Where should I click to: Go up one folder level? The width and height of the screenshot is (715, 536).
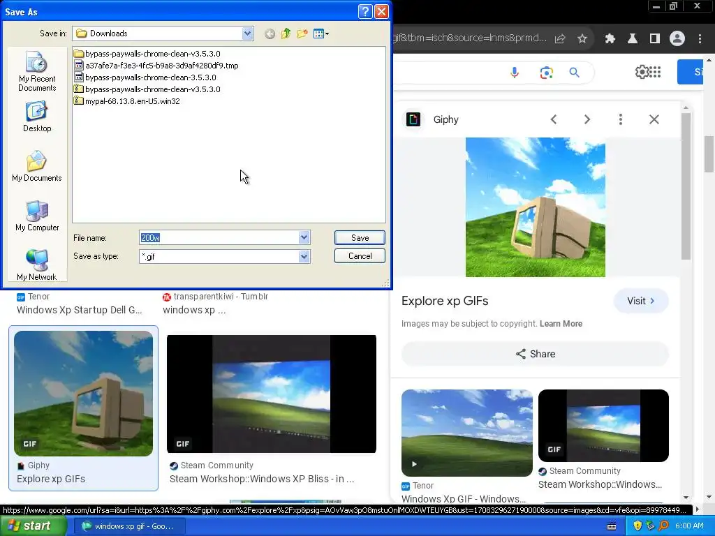pyautogui.click(x=286, y=33)
